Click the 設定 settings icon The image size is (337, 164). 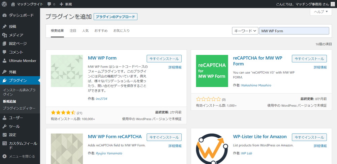[x=4, y=135]
